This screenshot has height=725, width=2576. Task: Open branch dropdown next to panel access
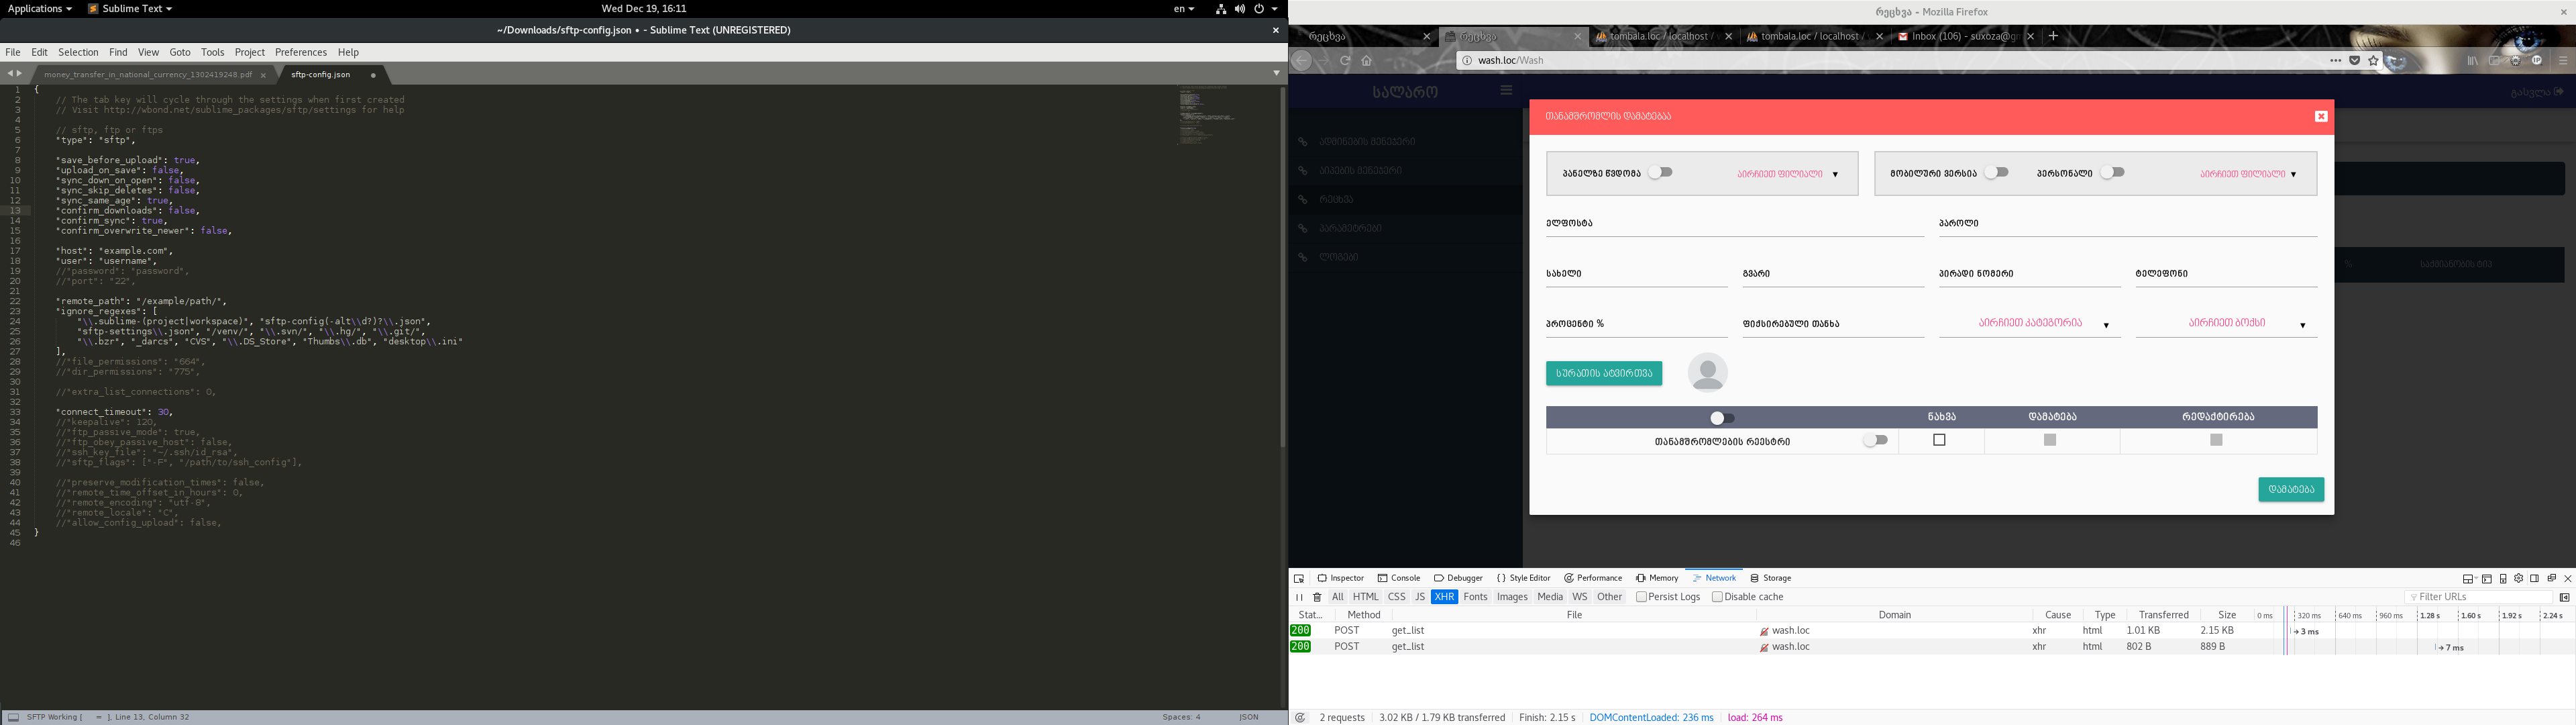coord(1787,175)
